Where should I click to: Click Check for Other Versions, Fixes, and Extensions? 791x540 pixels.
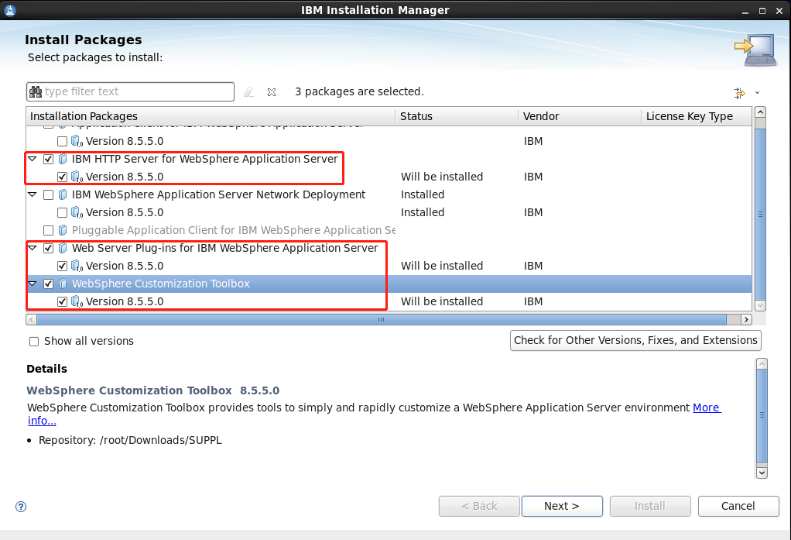635,340
